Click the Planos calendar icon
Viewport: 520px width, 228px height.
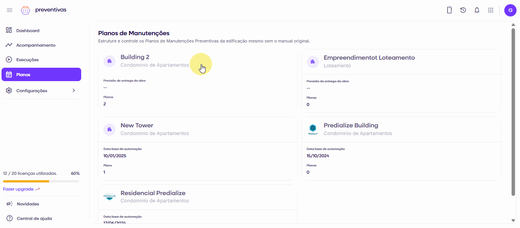(x=9, y=75)
